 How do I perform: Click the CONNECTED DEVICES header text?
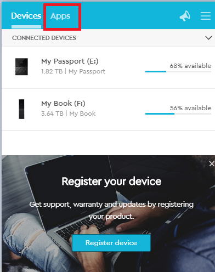(44, 38)
